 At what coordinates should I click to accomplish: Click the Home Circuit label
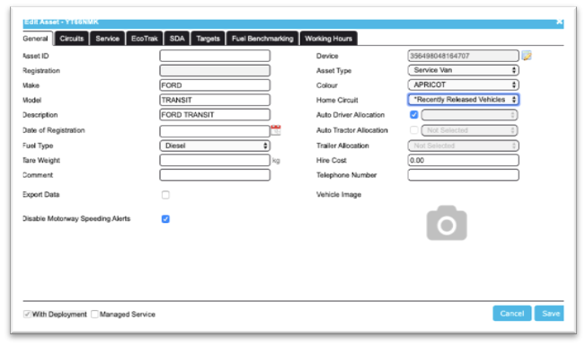coord(337,100)
